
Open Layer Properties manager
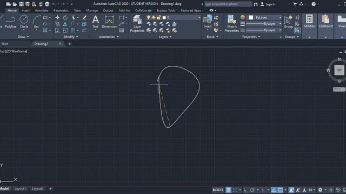[x=137, y=24]
